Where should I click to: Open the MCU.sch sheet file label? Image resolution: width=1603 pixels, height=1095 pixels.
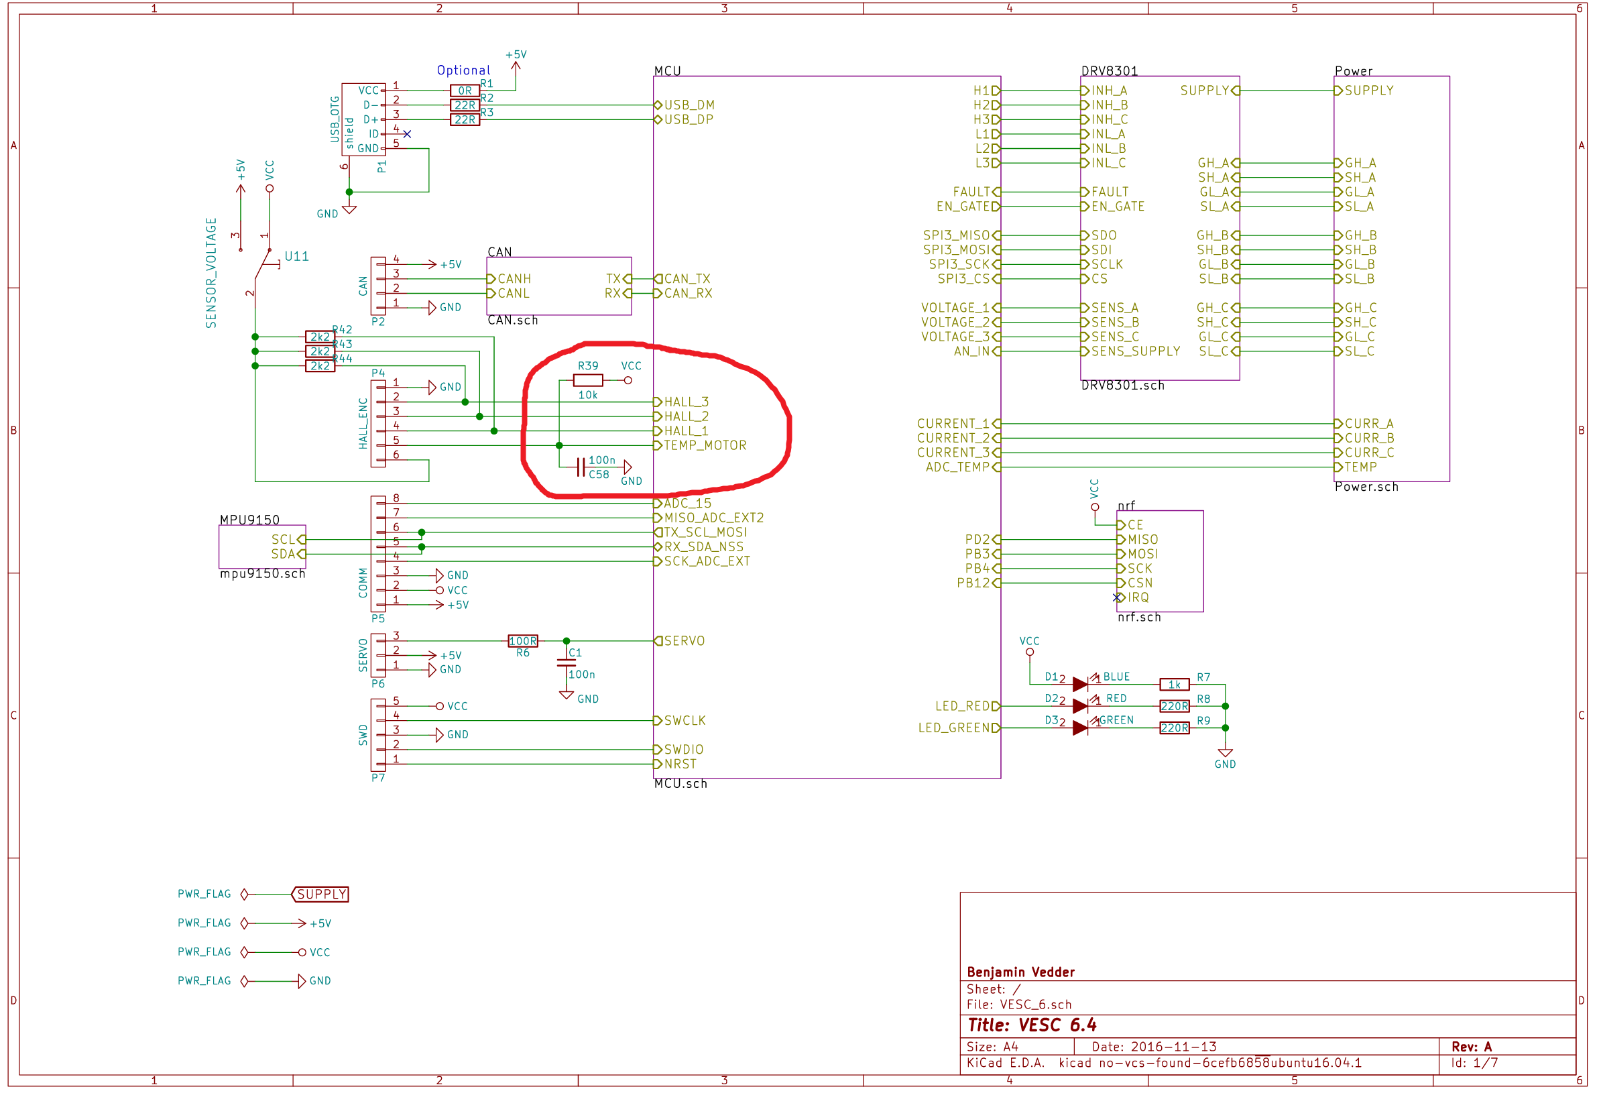point(680,784)
